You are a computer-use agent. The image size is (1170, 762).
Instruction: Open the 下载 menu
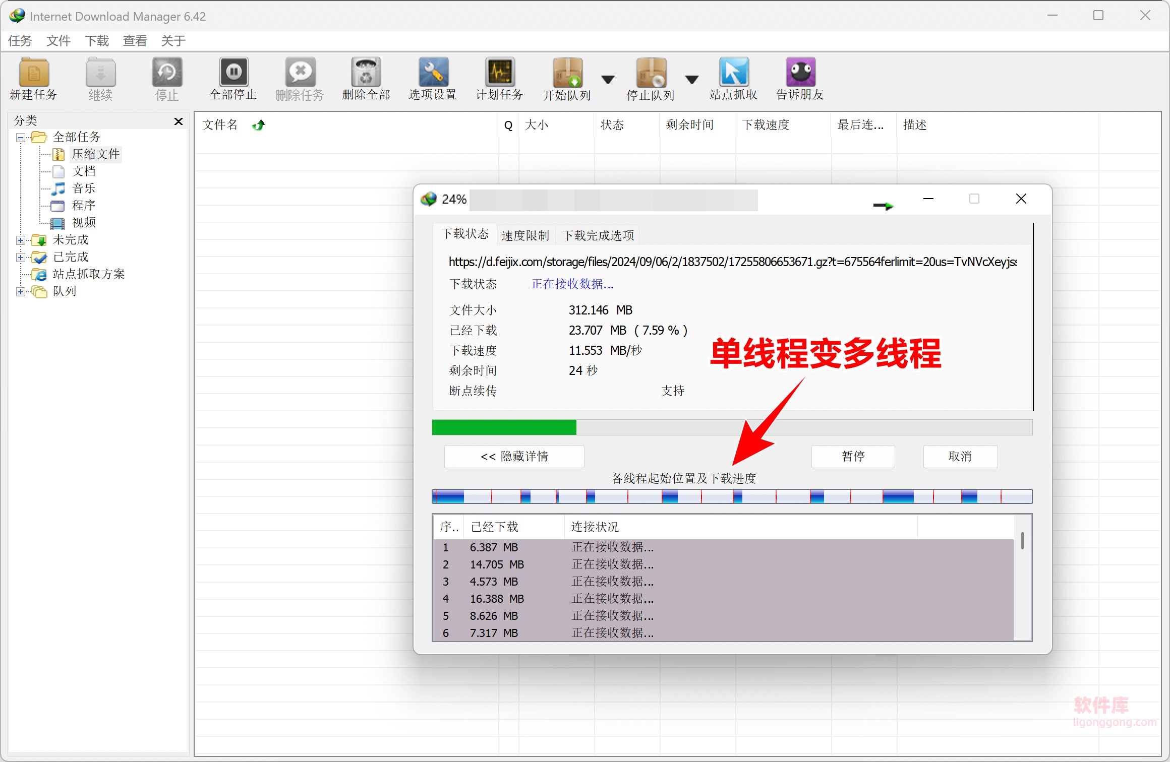[96, 40]
